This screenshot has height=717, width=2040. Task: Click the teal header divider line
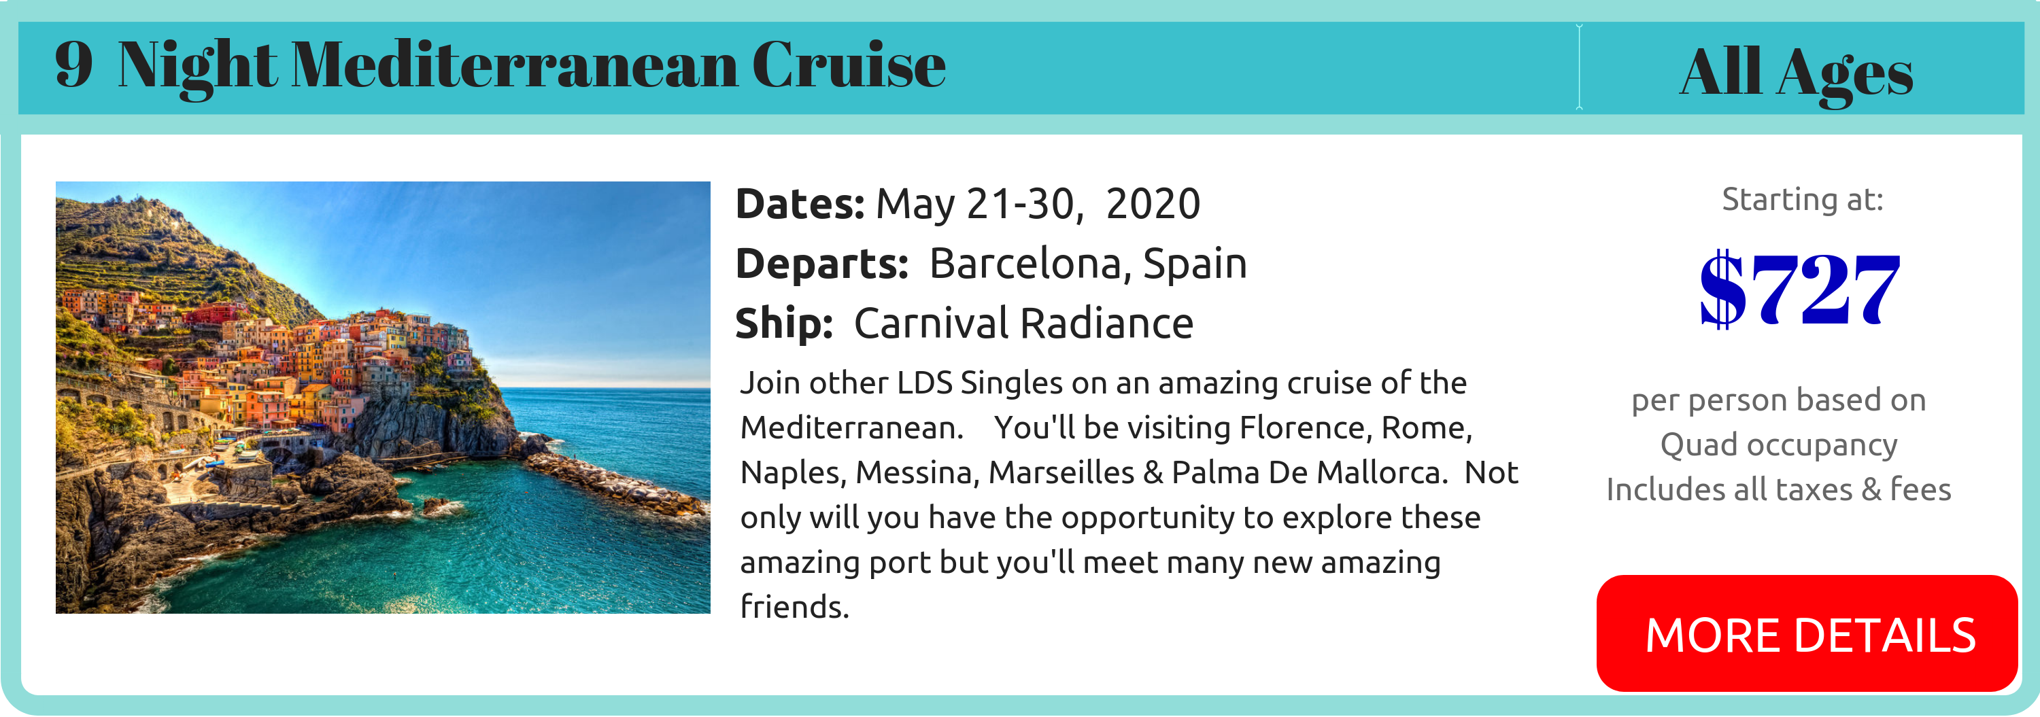point(1579,67)
